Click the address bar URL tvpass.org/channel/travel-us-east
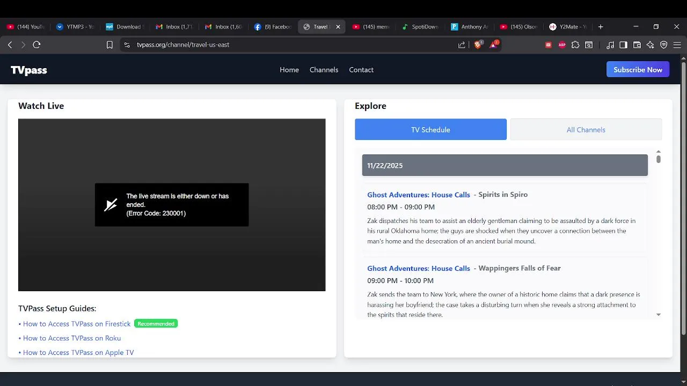687x386 pixels. [x=183, y=45]
